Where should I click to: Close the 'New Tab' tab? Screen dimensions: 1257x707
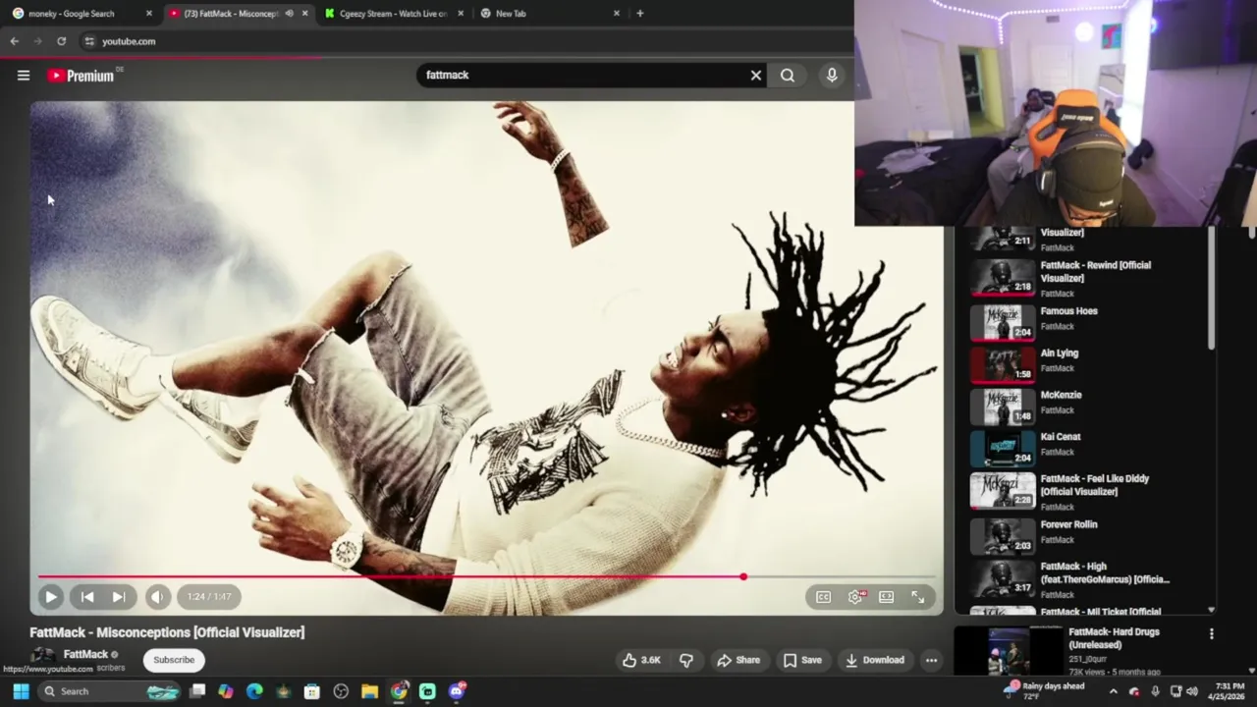pyautogui.click(x=617, y=14)
